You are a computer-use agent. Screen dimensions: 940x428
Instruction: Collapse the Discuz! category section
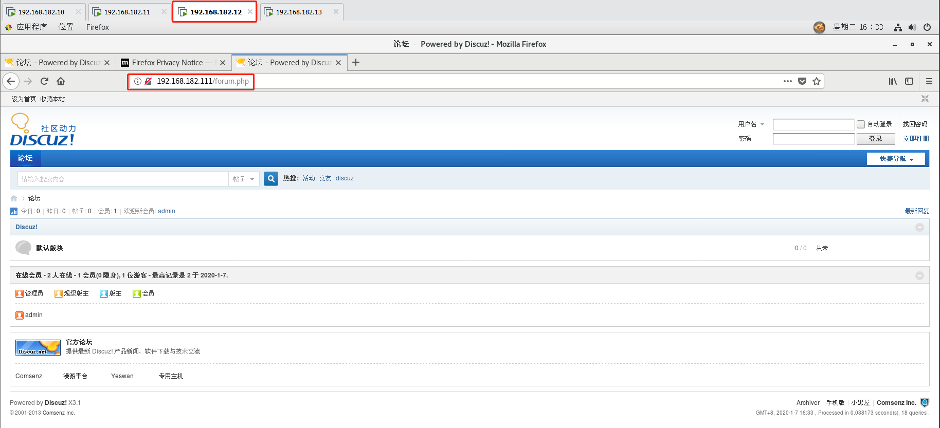point(920,227)
